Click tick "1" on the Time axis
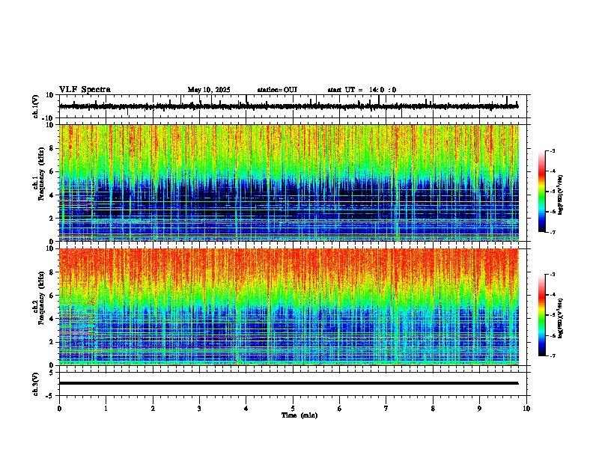Viewport: 593px width, 458px height. click(106, 409)
